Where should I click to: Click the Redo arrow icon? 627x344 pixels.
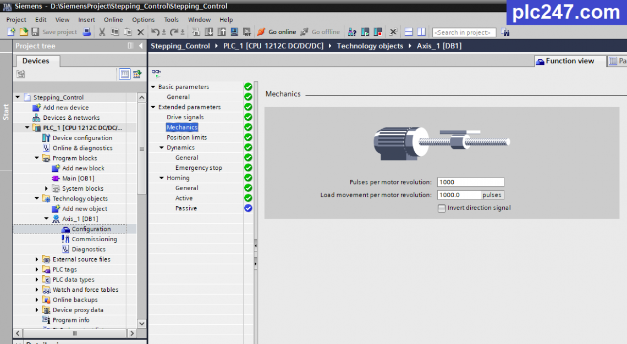pos(174,32)
